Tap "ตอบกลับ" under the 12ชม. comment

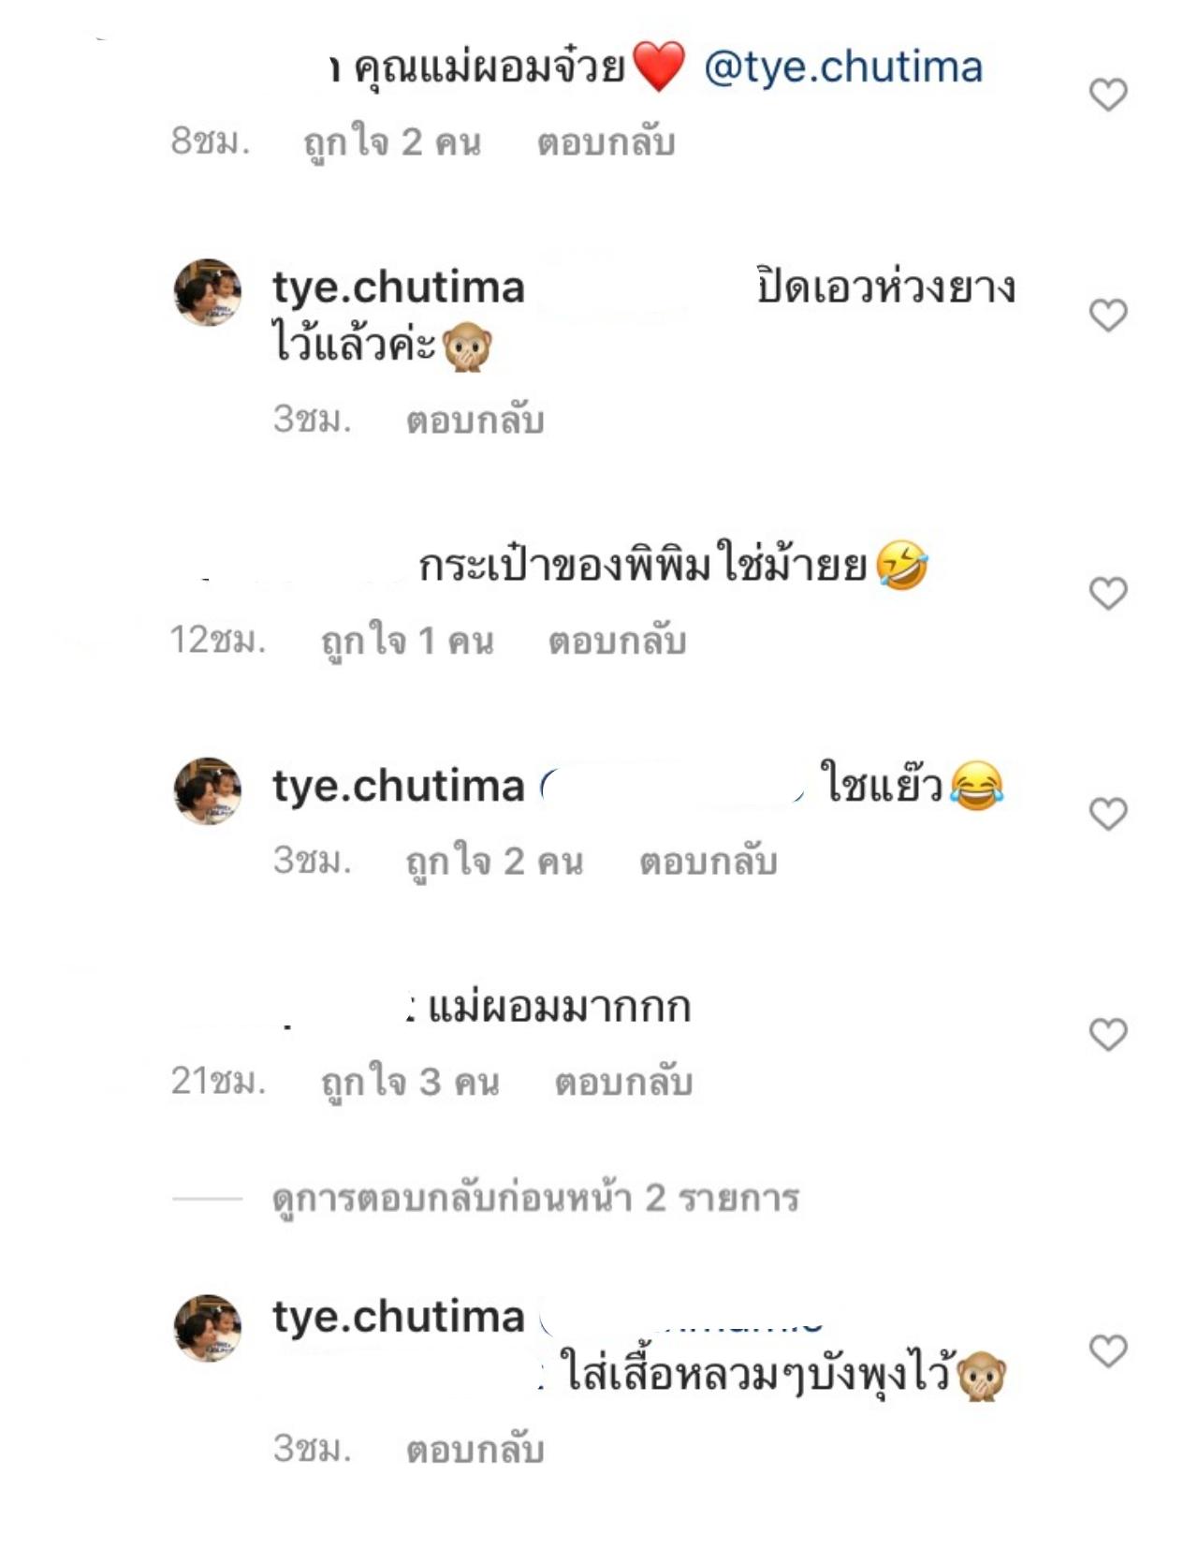617,642
